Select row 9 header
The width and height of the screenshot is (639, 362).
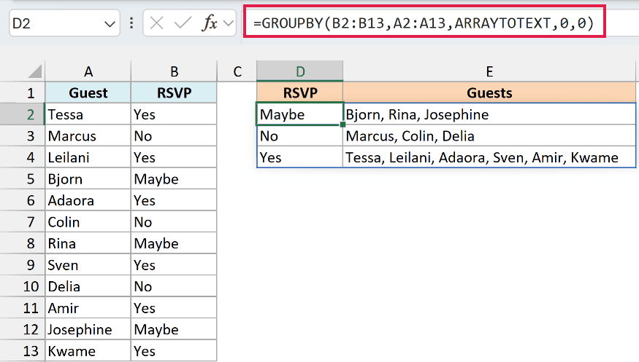coord(23,265)
